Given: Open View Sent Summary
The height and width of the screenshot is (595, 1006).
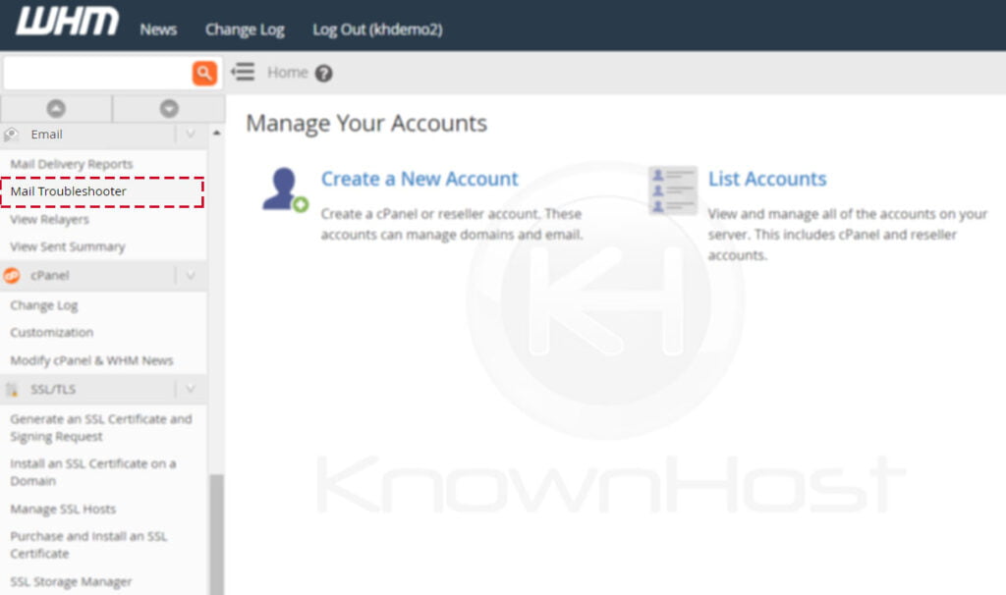Looking at the screenshot, I should pos(68,246).
